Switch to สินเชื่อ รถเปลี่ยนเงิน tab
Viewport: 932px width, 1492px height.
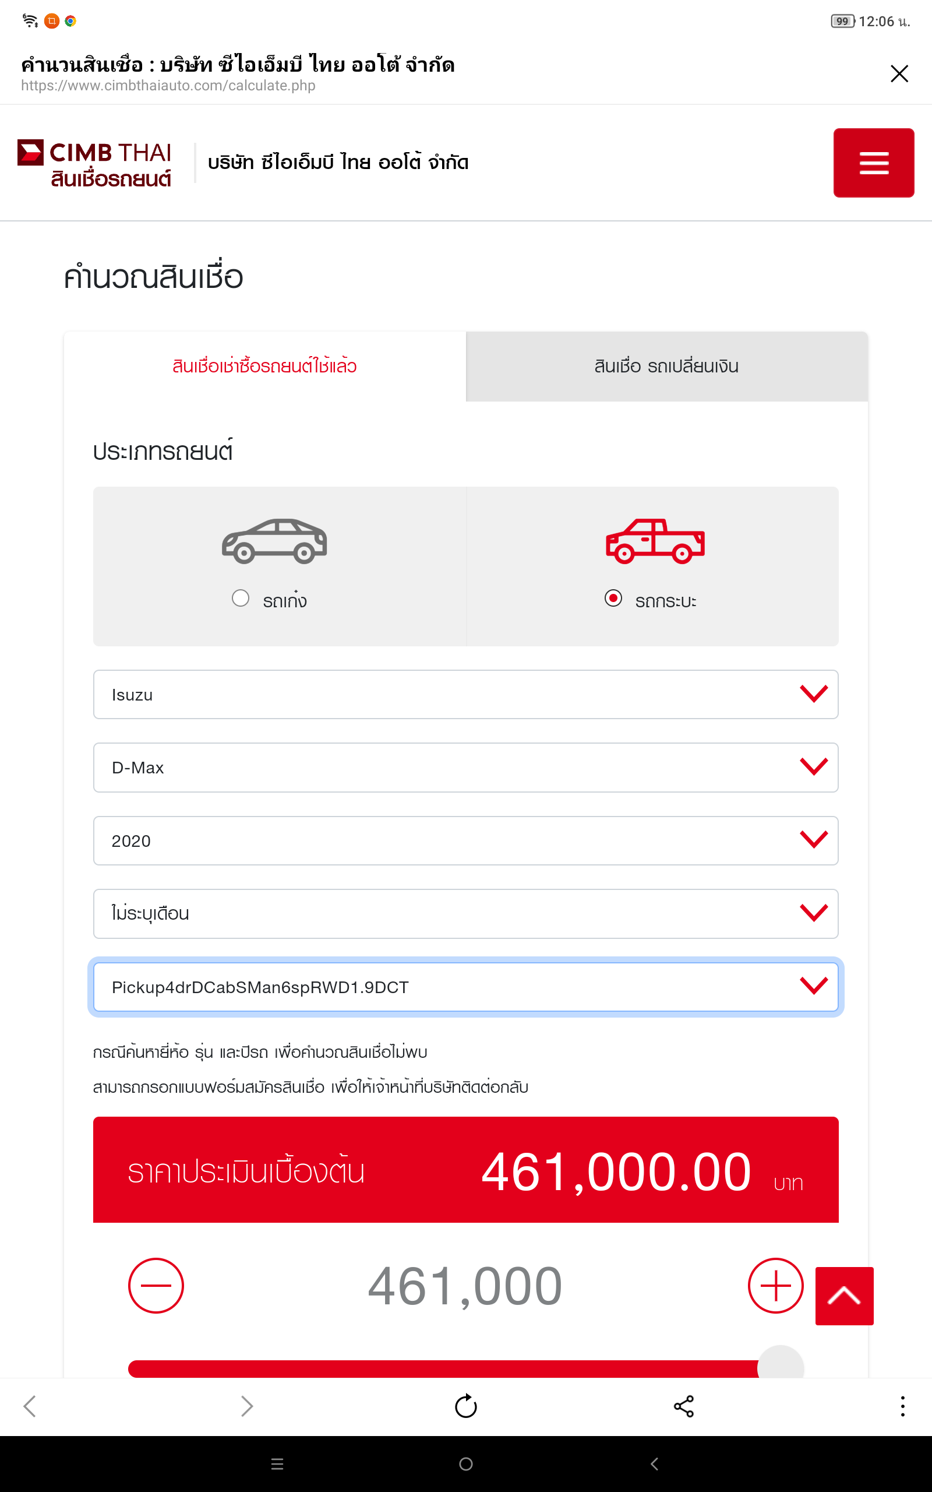pyautogui.click(x=666, y=366)
